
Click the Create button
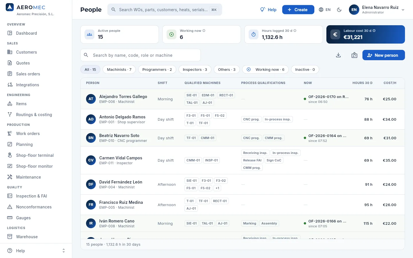298,10
